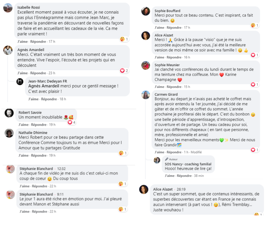Click Répondre under Carmen Girard's comment

click(x=175, y=152)
